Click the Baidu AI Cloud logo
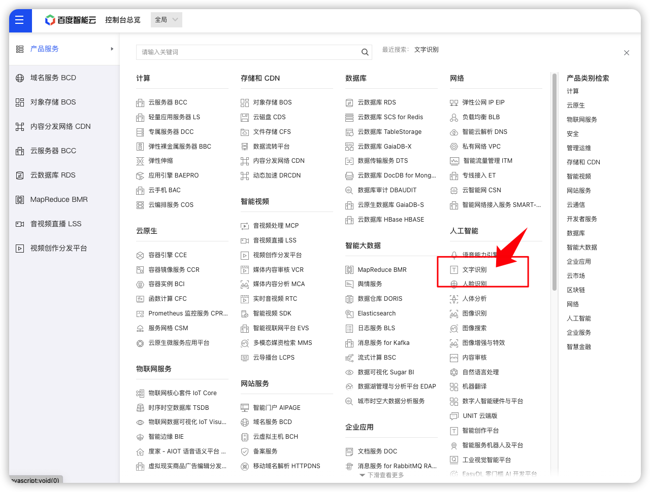 click(71, 20)
